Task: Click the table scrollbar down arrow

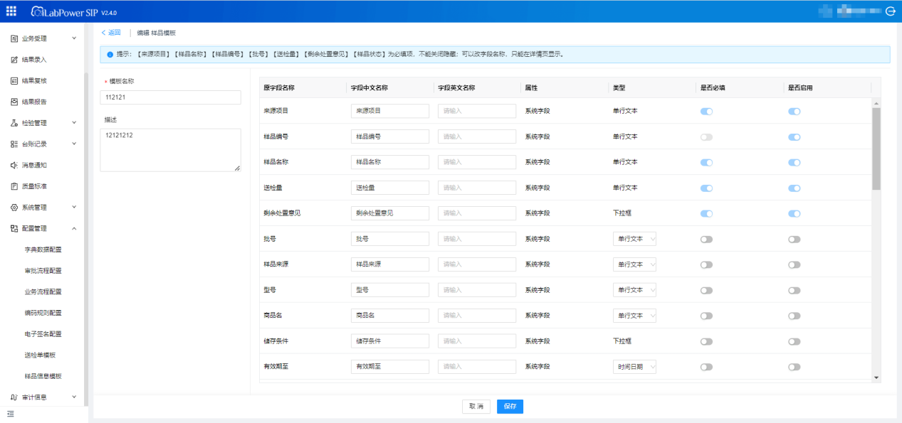Action: pos(876,378)
